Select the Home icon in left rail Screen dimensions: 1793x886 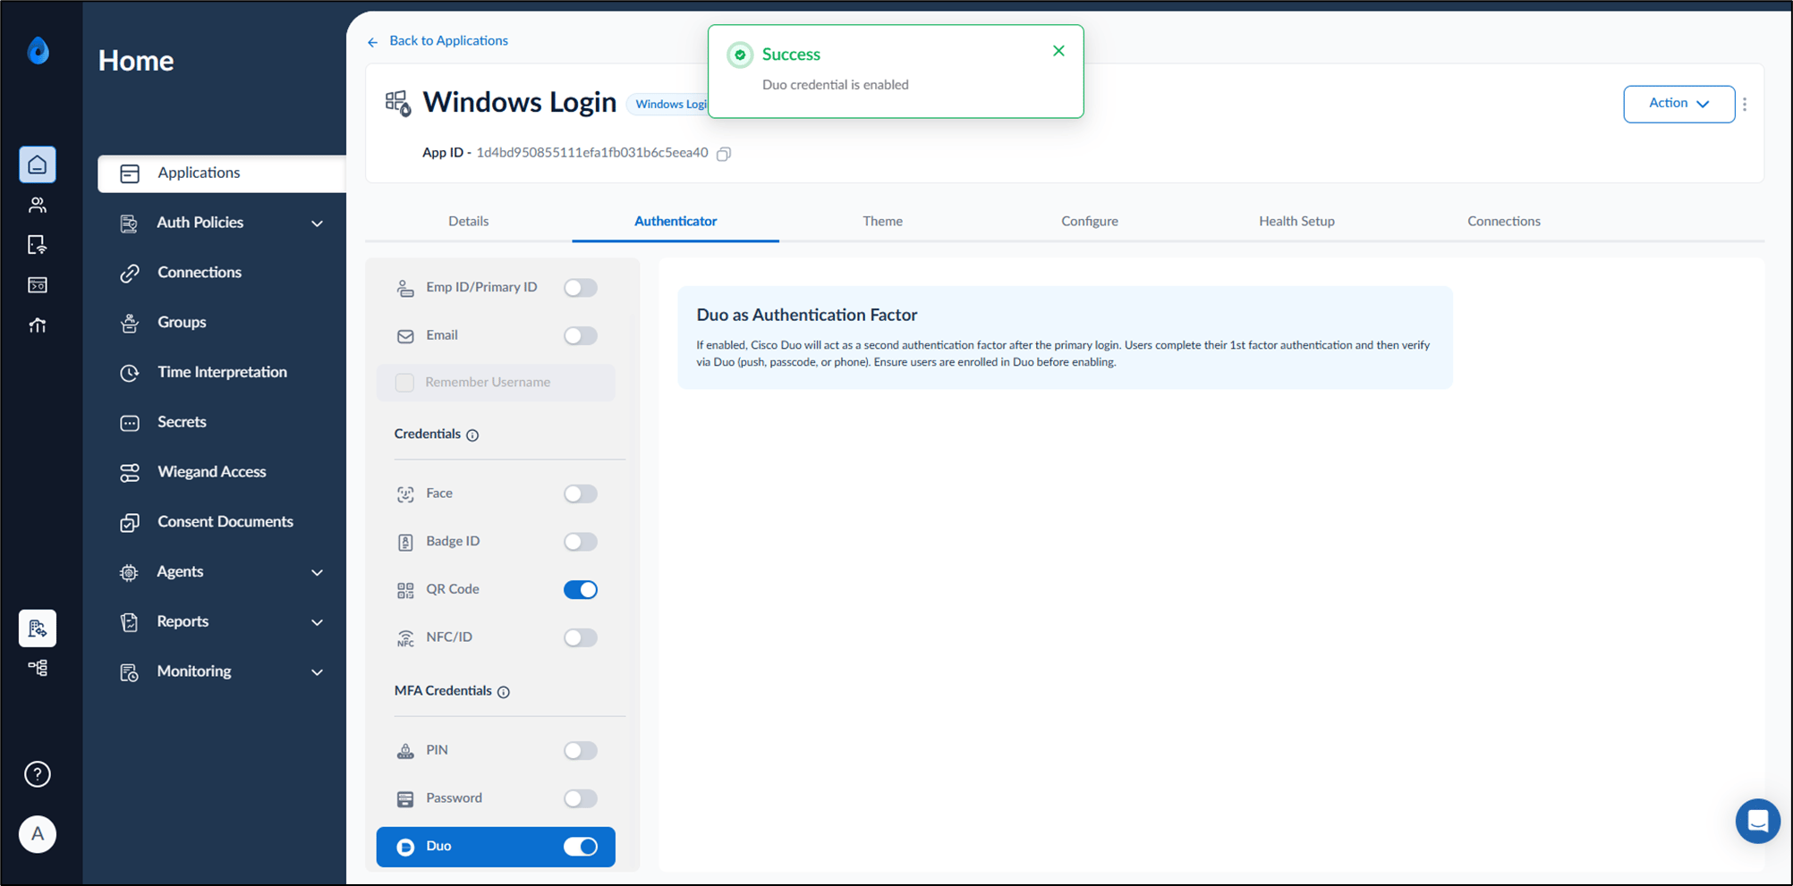click(38, 165)
